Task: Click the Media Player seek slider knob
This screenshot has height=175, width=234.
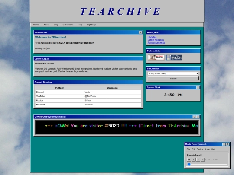Action: click(189, 165)
